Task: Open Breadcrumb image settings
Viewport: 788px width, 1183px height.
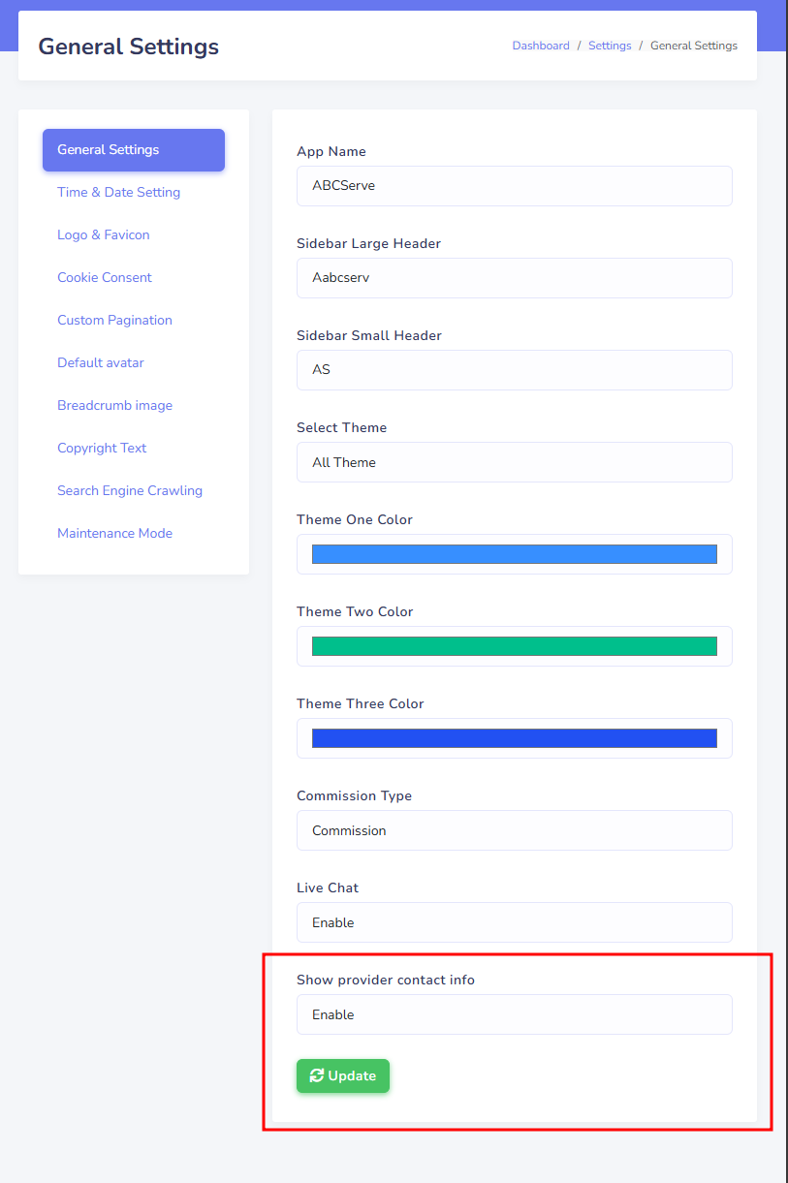Action: pyautogui.click(x=114, y=405)
